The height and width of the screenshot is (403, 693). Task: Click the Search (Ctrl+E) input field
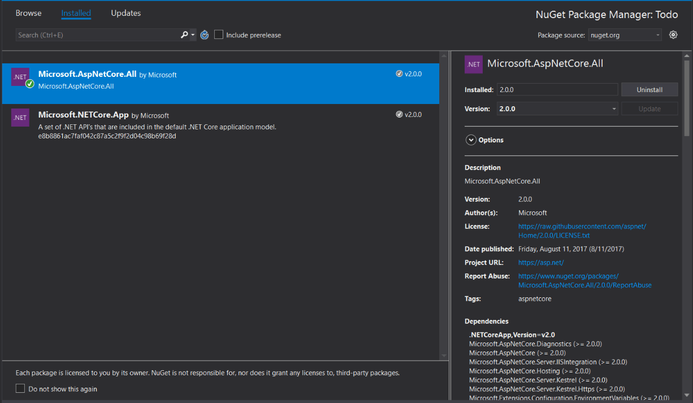tap(97, 35)
